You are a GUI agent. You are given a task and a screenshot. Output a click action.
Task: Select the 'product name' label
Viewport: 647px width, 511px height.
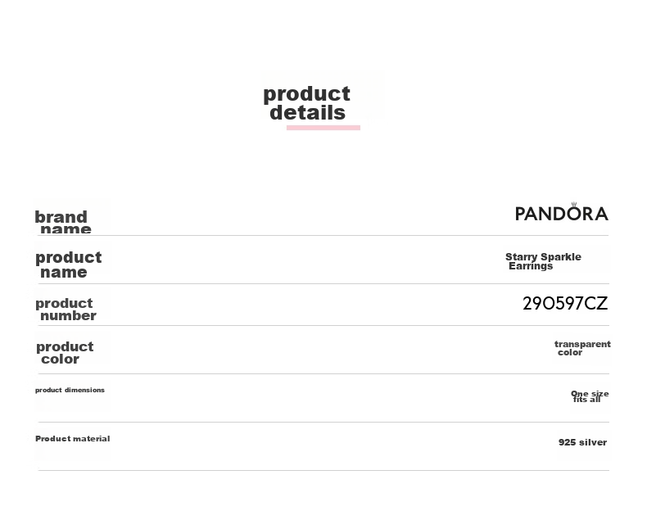68,265
